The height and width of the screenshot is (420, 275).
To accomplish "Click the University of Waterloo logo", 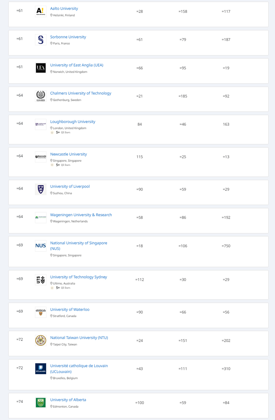I will pyautogui.click(x=40, y=312).
